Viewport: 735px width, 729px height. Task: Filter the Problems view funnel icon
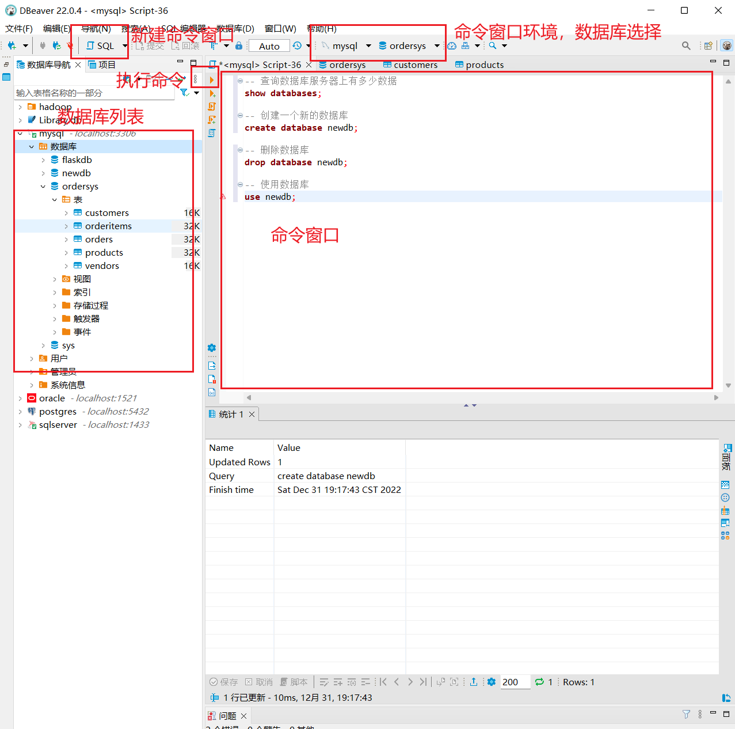coord(686,714)
